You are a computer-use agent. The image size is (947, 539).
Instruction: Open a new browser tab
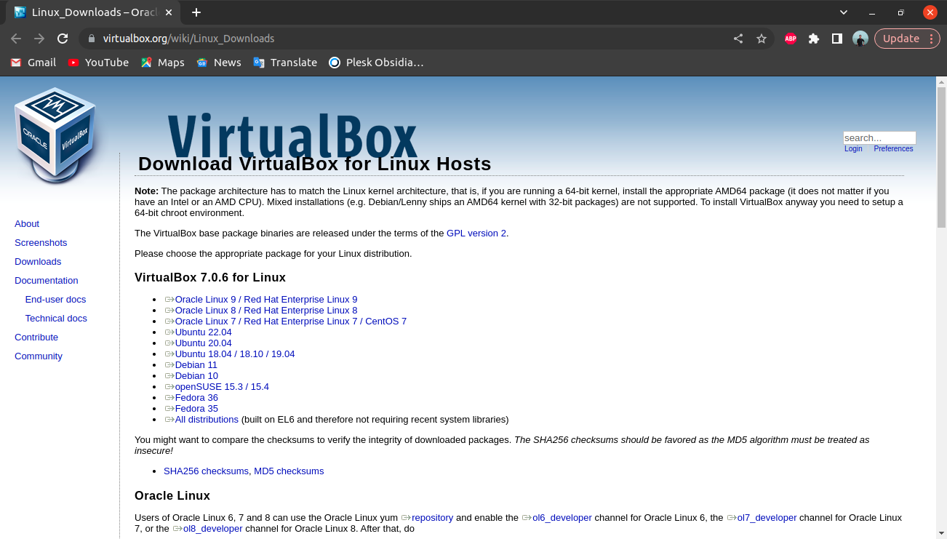click(x=196, y=12)
